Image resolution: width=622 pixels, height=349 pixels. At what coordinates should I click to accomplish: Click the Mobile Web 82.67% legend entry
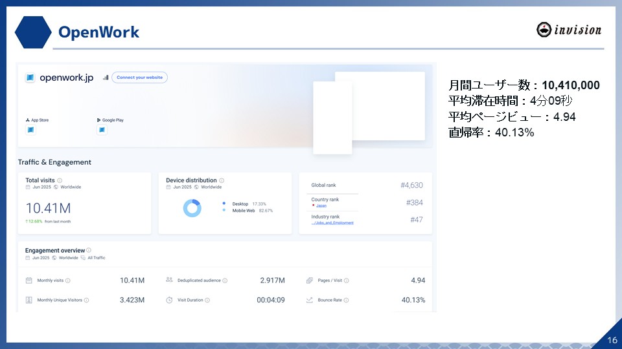[x=253, y=211]
